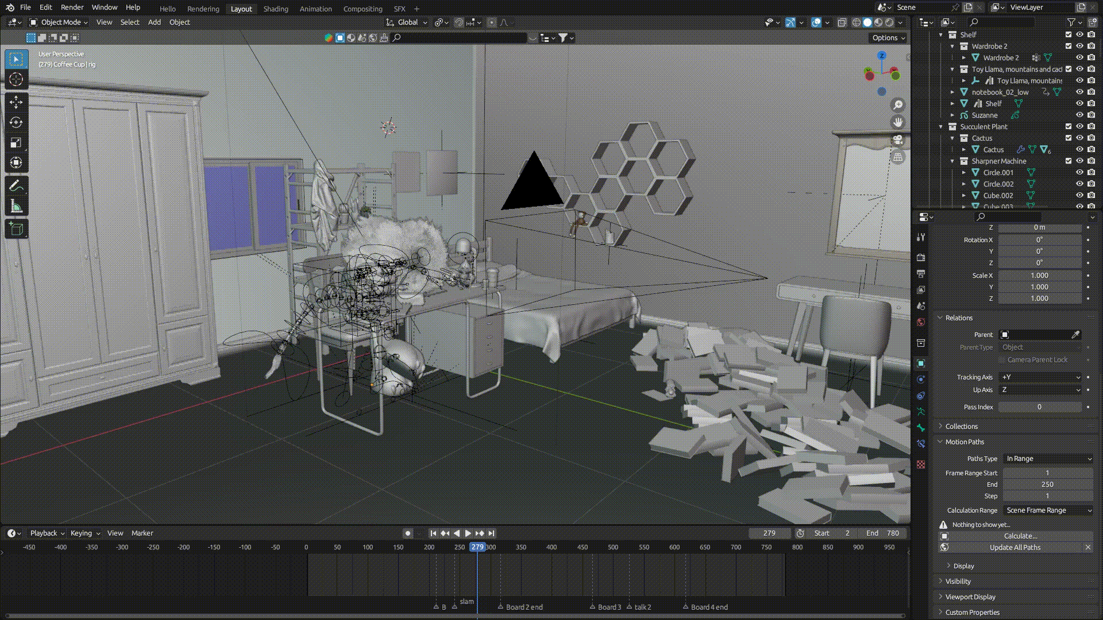Disable render visibility for notebook_02_low
1103x620 pixels.
point(1090,92)
